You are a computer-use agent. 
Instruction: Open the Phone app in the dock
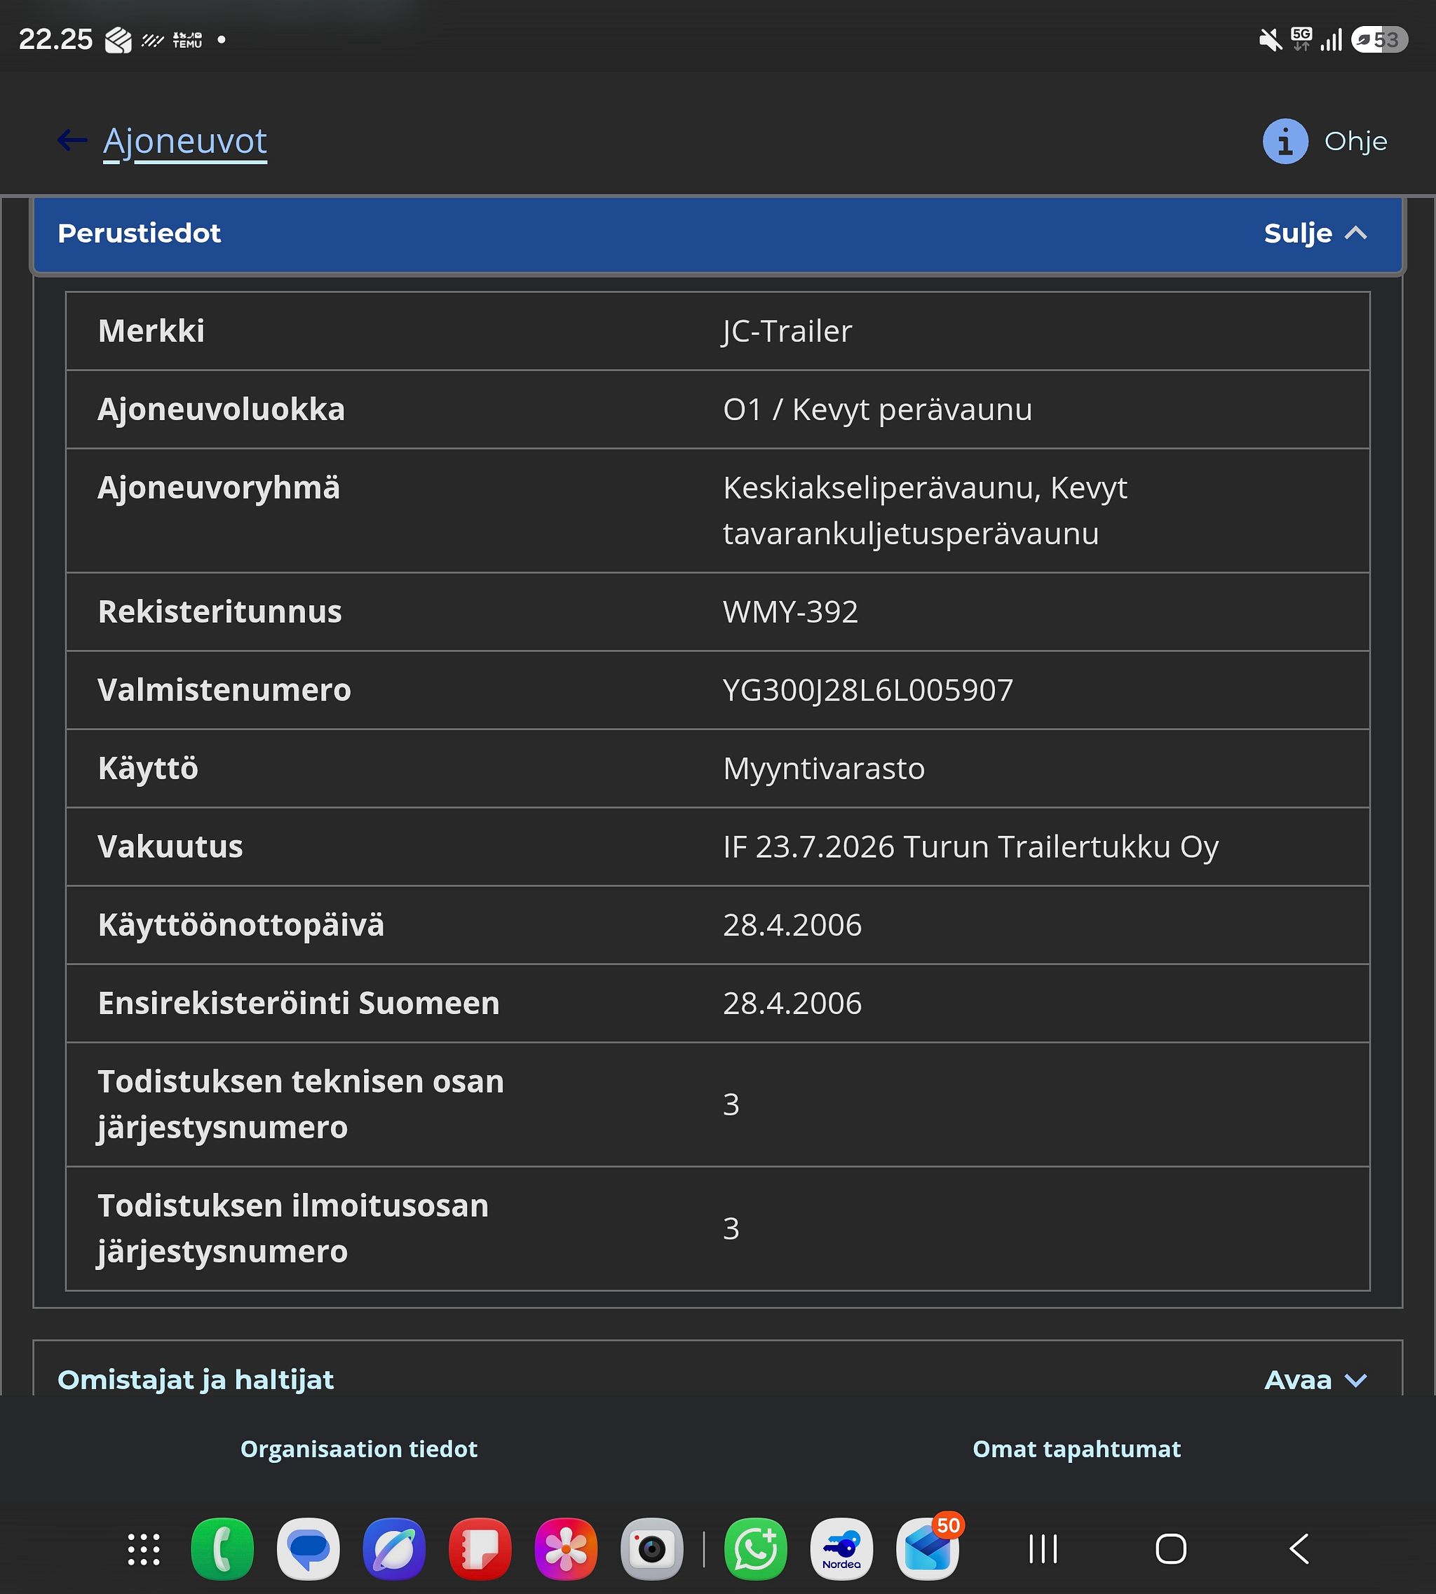222,1548
